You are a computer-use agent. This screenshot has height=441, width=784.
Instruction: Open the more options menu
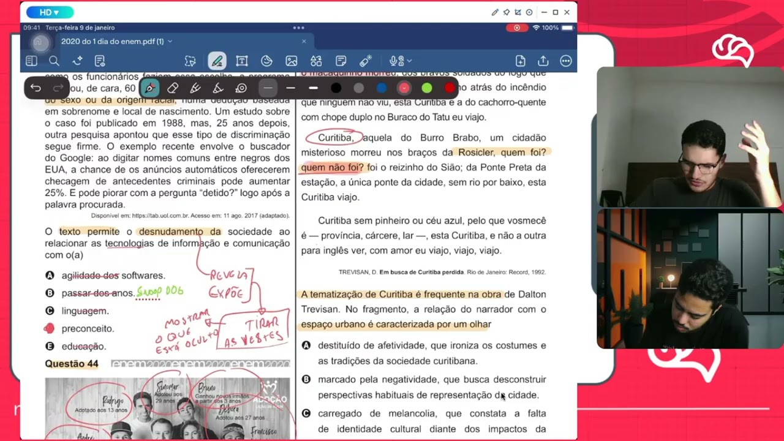coord(566,61)
